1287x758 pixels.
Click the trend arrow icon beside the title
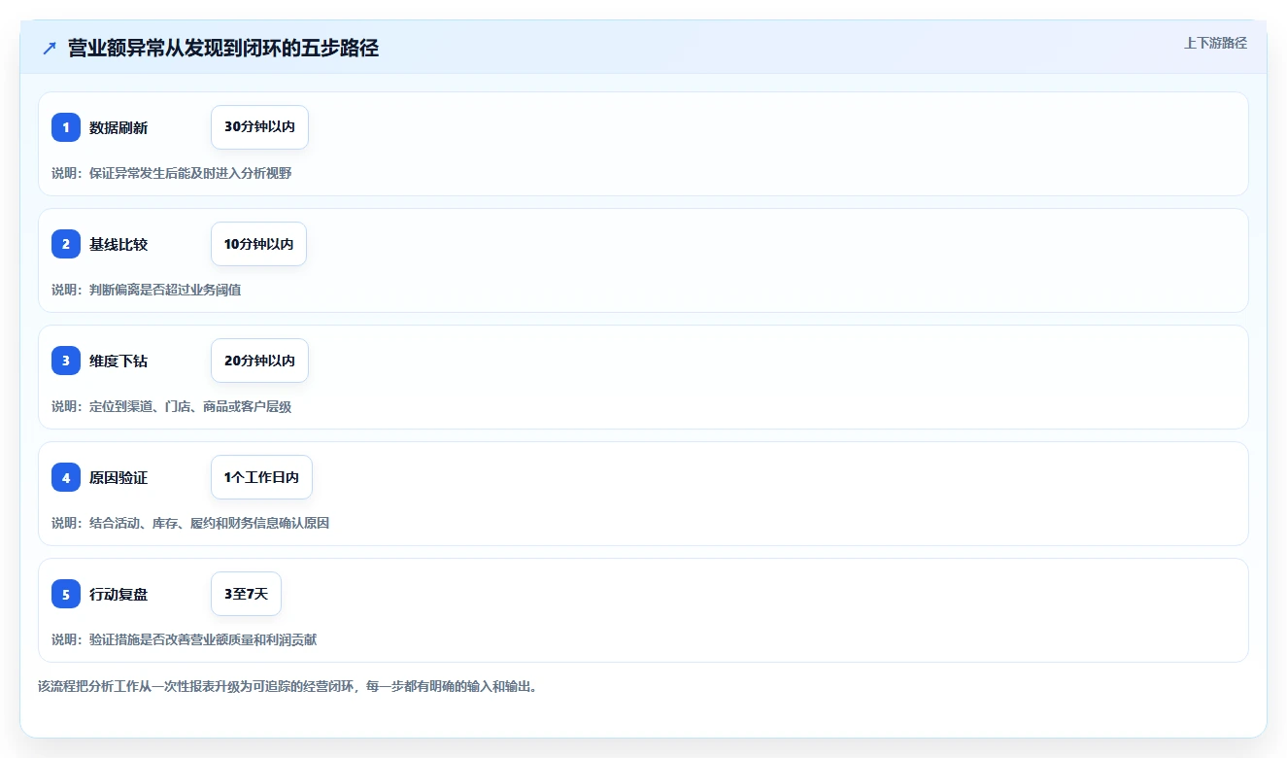click(50, 48)
